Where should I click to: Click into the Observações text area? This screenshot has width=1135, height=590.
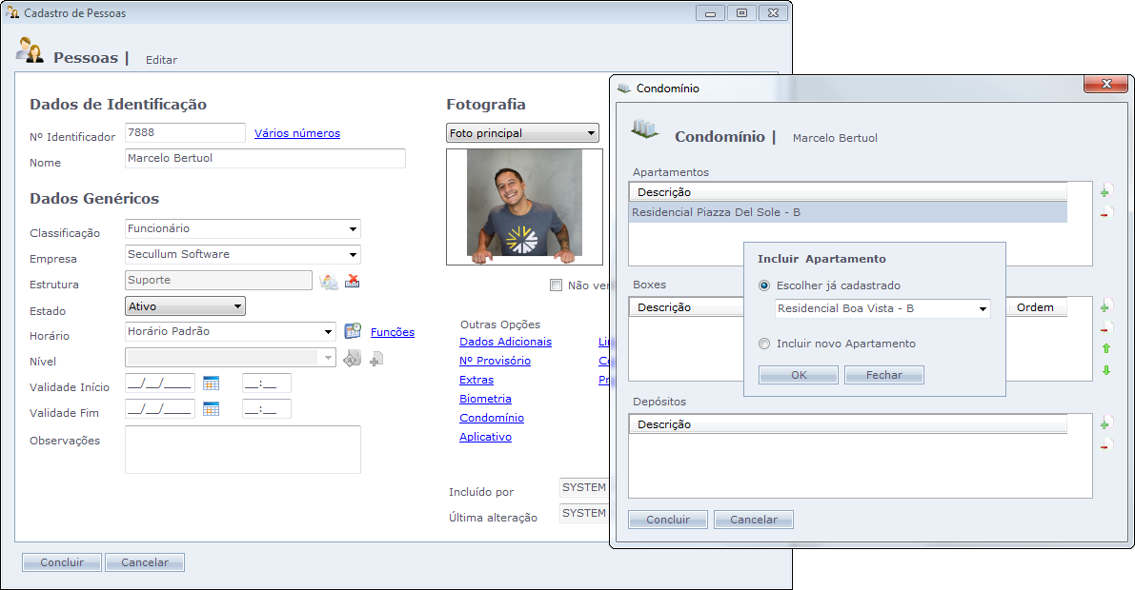[242, 449]
